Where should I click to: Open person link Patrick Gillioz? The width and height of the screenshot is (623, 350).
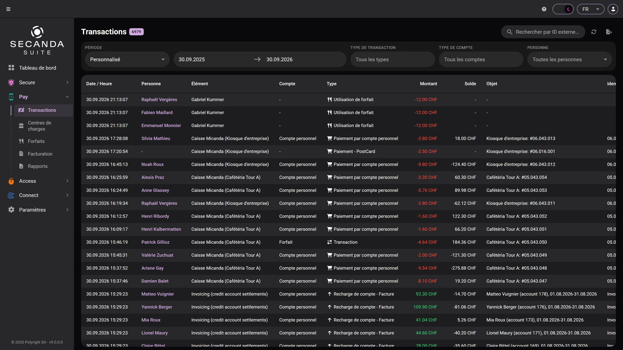[155, 242]
